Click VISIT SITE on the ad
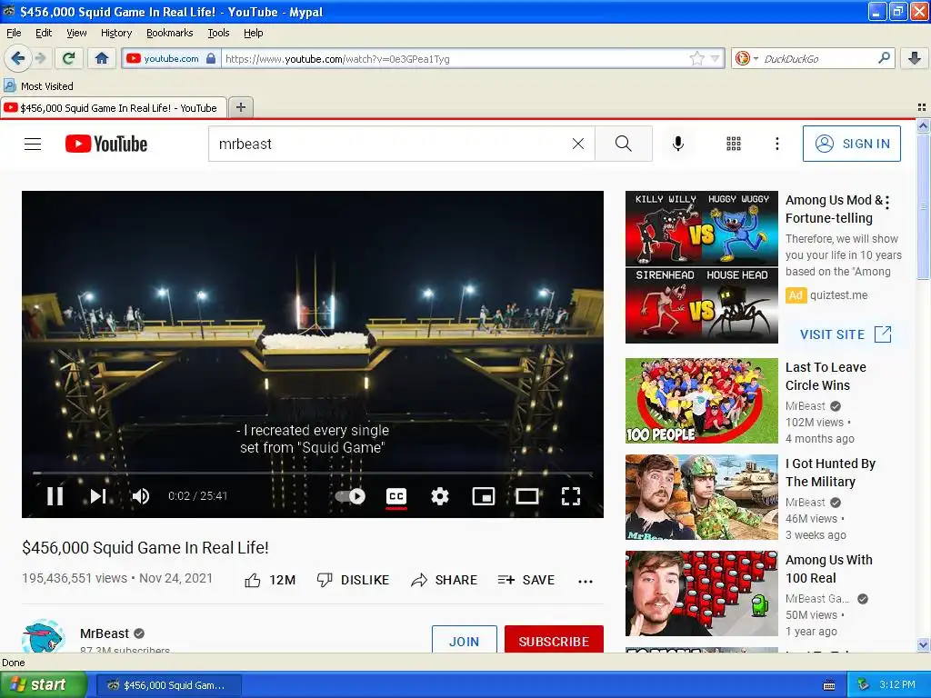Viewport: 931px width, 698px height. [x=846, y=334]
